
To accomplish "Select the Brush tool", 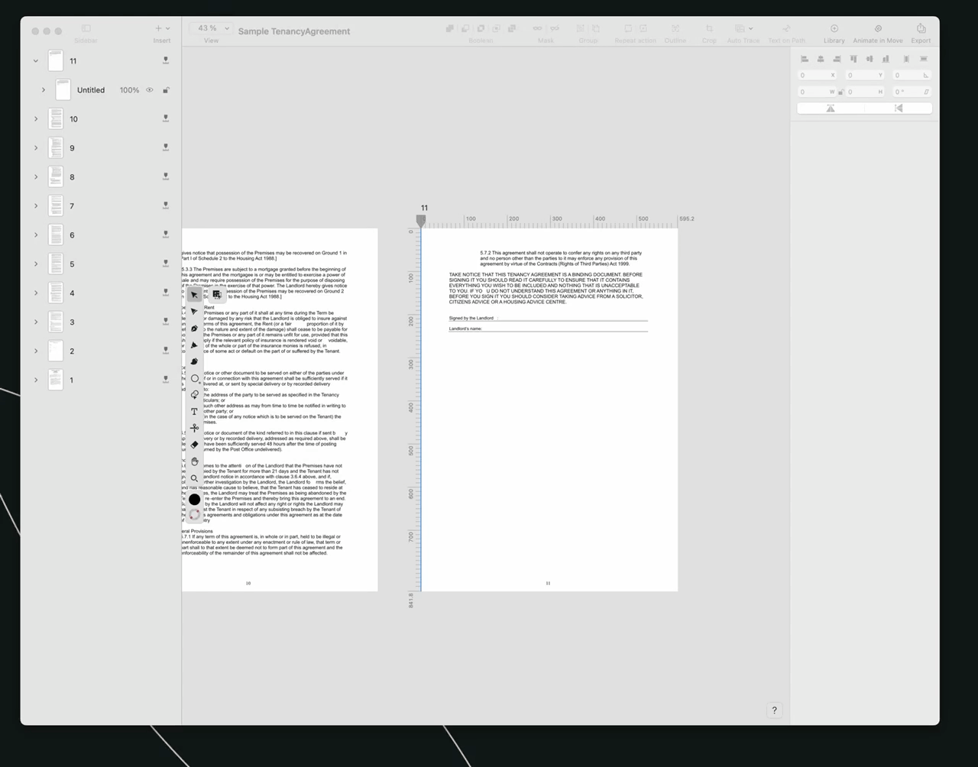I will point(194,361).
